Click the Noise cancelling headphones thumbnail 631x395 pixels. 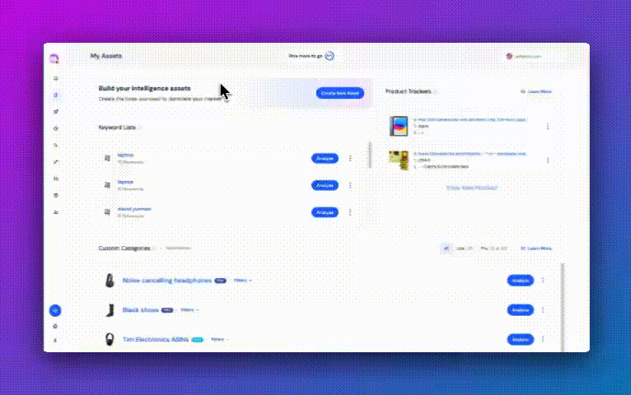110,280
